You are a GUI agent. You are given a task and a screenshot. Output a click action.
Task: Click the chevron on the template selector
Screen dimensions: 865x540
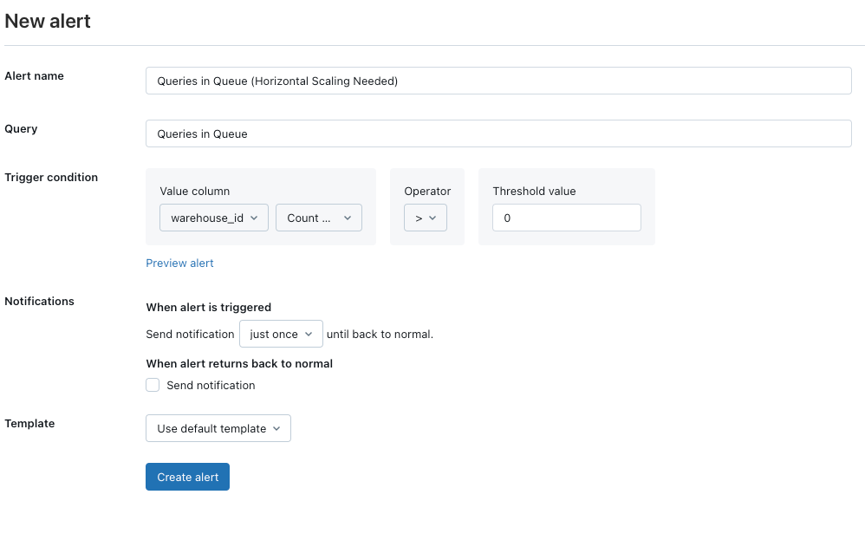277,428
